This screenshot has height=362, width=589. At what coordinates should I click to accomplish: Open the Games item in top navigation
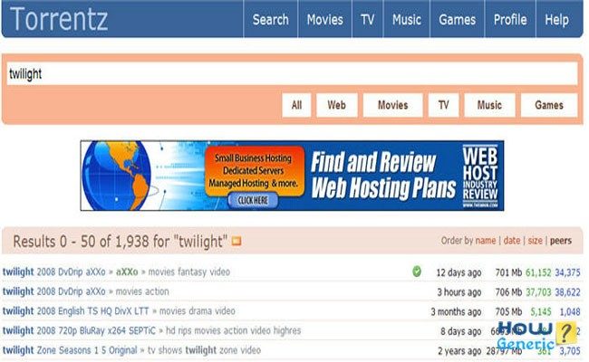[457, 20]
